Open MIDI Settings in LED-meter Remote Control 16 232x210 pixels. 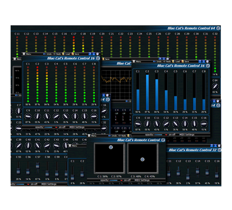point(77,127)
